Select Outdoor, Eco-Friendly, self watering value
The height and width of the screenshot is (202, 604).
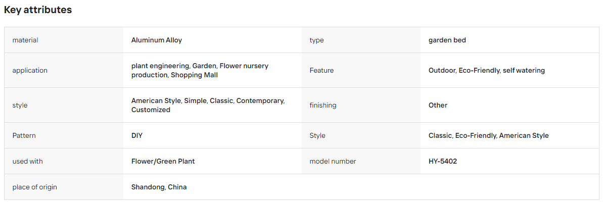pyautogui.click(x=487, y=70)
